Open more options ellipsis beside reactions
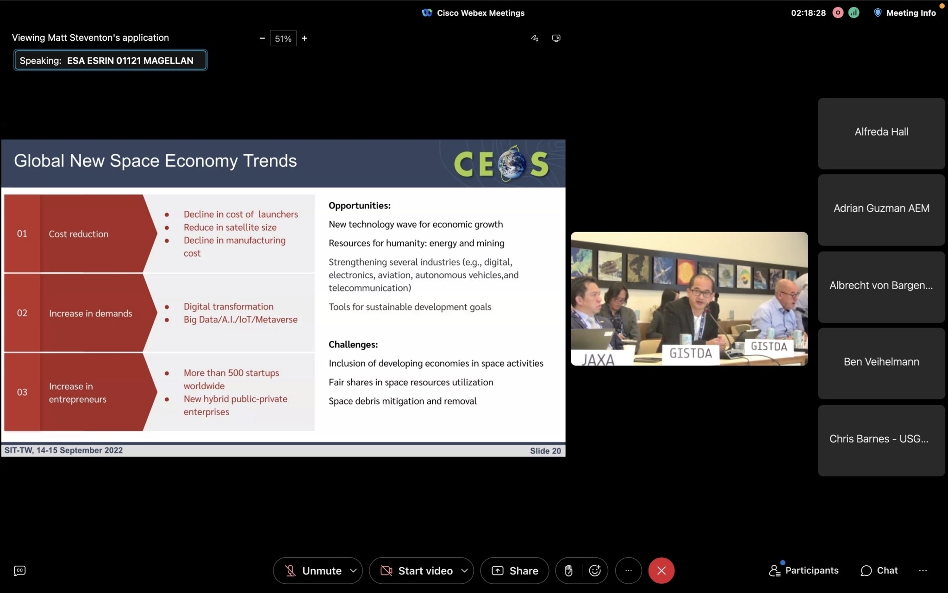This screenshot has height=593, width=948. click(x=628, y=571)
